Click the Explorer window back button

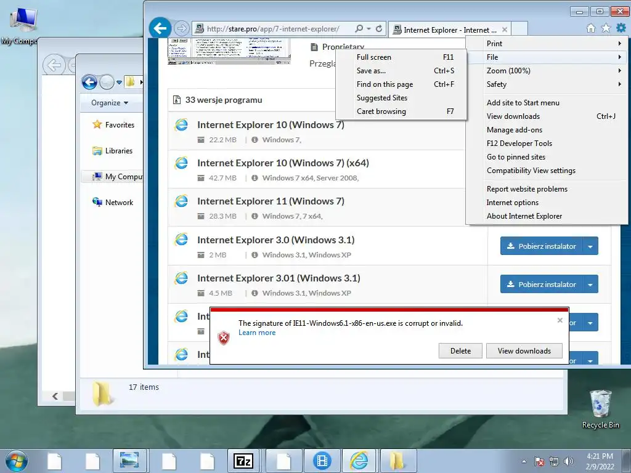pos(89,82)
